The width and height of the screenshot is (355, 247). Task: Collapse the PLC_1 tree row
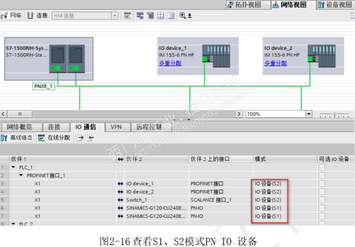[x=14, y=167]
